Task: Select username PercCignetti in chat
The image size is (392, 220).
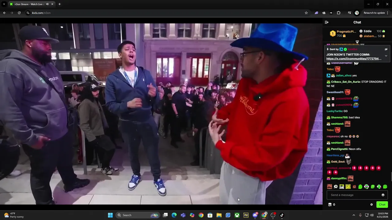Action: point(339,149)
